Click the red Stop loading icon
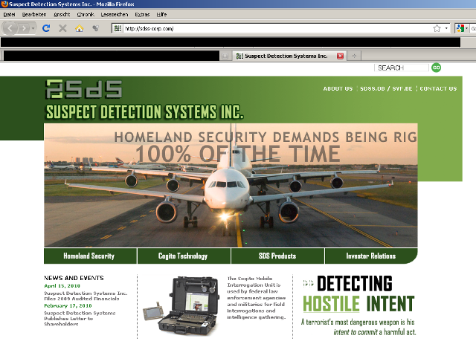The height and width of the screenshot is (344, 476). 62,28
